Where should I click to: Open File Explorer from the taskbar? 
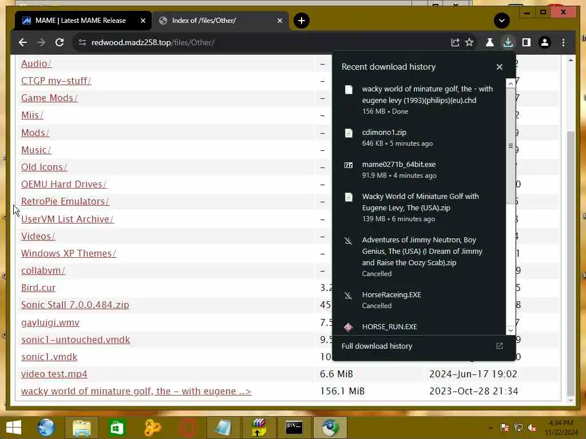[x=81, y=427]
